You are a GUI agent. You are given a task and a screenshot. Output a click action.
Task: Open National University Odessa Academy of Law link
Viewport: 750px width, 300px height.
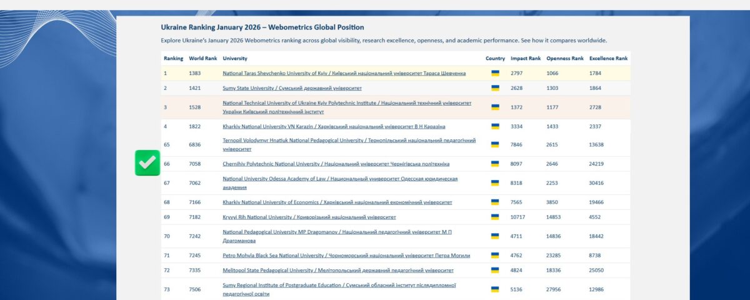coord(340,179)
